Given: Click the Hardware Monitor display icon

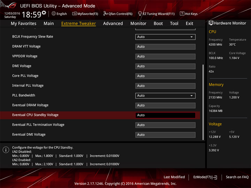Looking at the screenshot, I should click(x=211, y=23).
